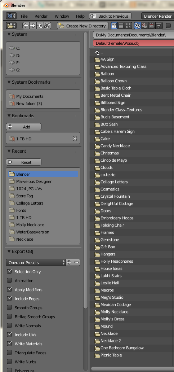Sort files by size icon
174x372 pixels.
click(x=159, y=26)
